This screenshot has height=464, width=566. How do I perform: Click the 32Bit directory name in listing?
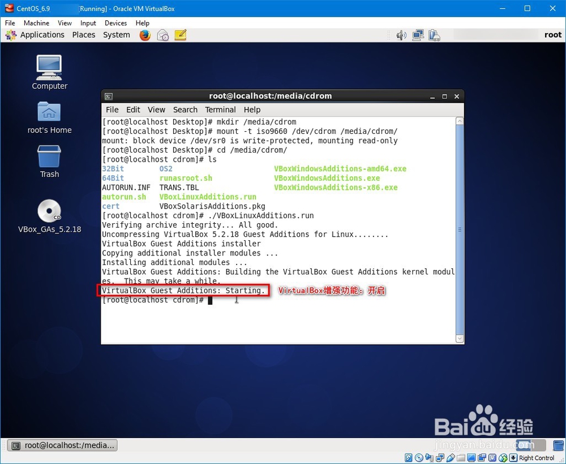pyautogui.click(x=113, y=169)
